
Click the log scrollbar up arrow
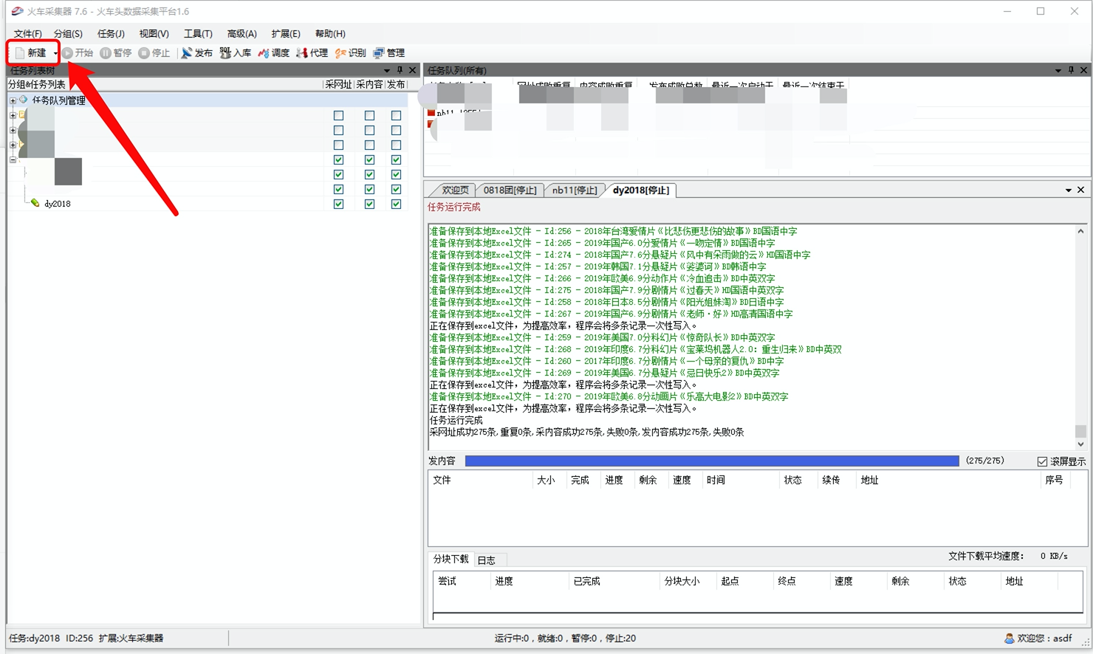click(1080, 231)
